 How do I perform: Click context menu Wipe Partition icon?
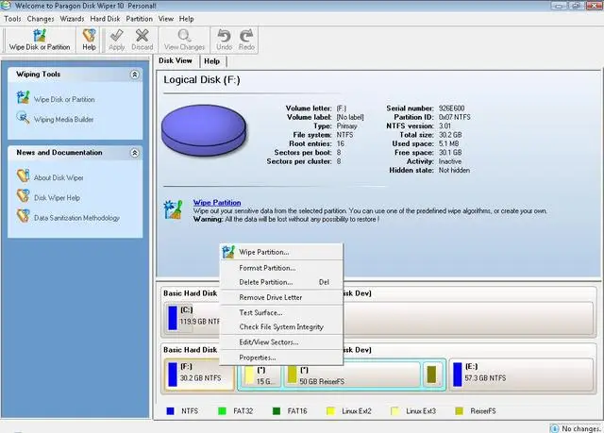[228, 252]
